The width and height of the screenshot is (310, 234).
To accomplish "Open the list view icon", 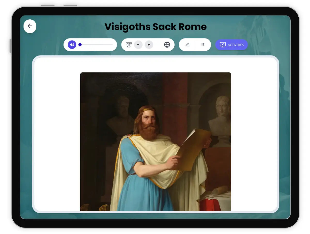I will pos(203,45).
